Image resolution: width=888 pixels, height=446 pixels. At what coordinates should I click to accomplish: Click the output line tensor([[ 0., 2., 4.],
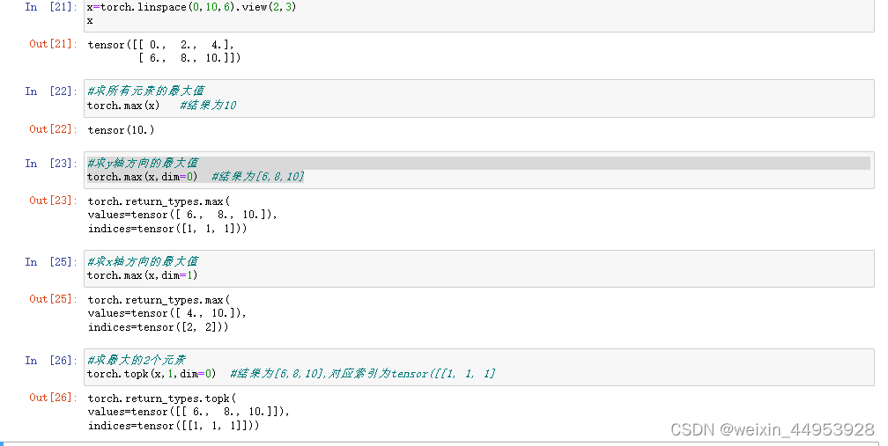tap(161, 45)
